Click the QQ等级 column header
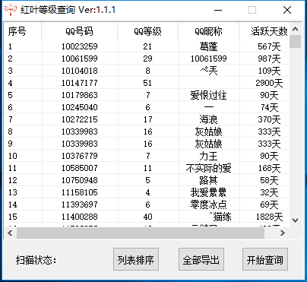307x282 pixels. 147,31
